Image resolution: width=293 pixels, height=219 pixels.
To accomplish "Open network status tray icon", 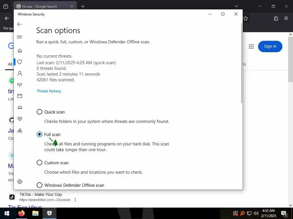I will pos(249,213).
